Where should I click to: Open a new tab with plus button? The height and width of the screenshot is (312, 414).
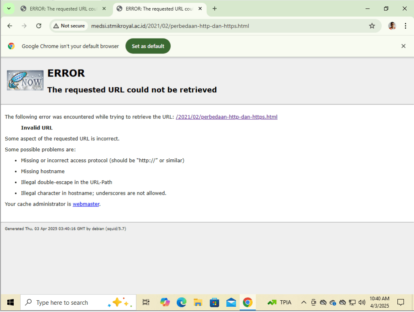(x=215, y=8)
